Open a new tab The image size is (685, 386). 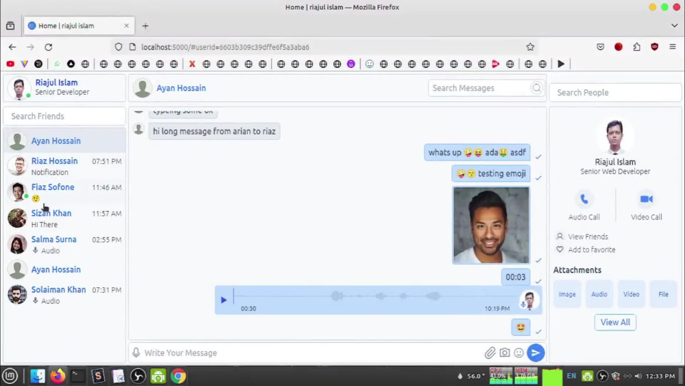[145, 26]
